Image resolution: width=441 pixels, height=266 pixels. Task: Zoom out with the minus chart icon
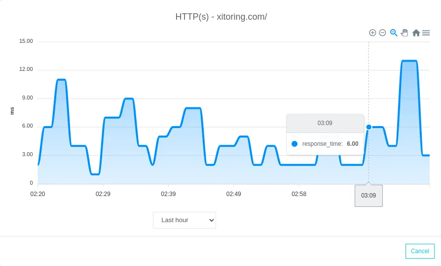[382, 33]
